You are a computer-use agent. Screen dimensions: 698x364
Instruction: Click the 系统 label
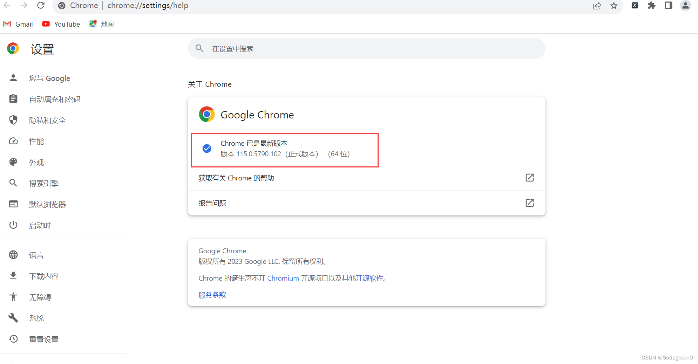(36, 318)
